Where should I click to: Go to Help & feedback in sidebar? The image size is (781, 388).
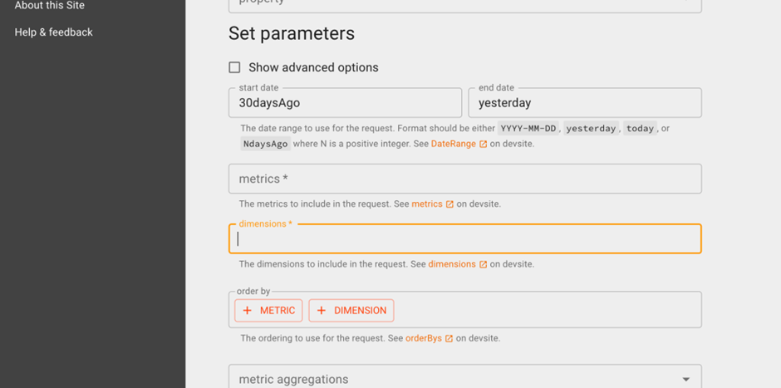(54, 32)
